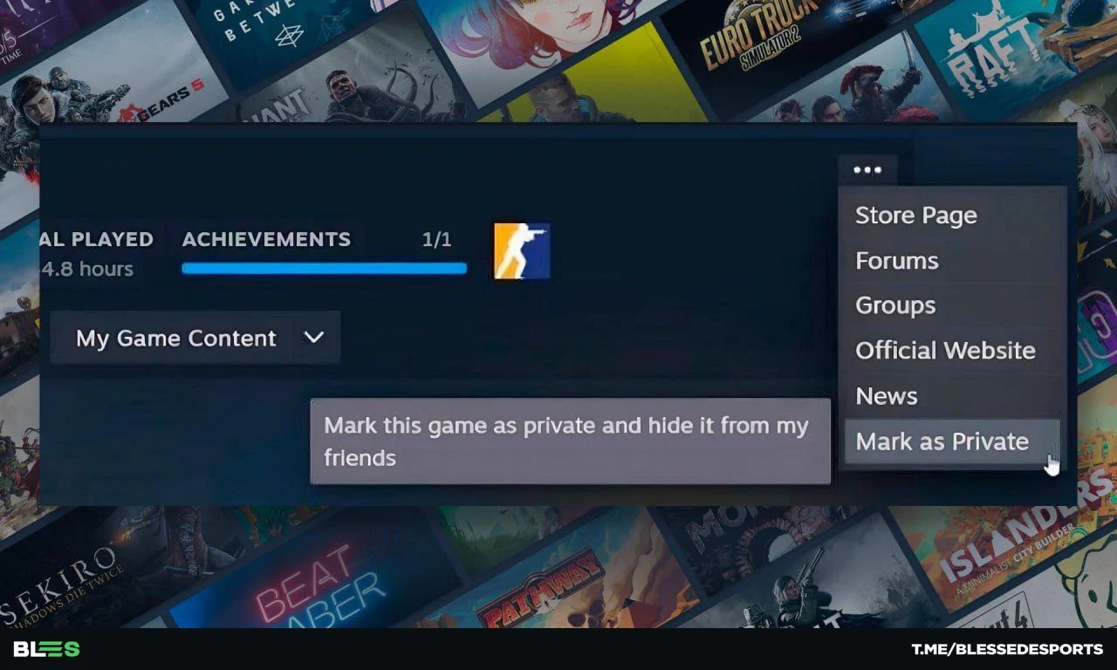Image resolution: width=1117 pixels, height=670 pixels.
Task: Choose Mark as Private option
Action: [x=952, y=441]
